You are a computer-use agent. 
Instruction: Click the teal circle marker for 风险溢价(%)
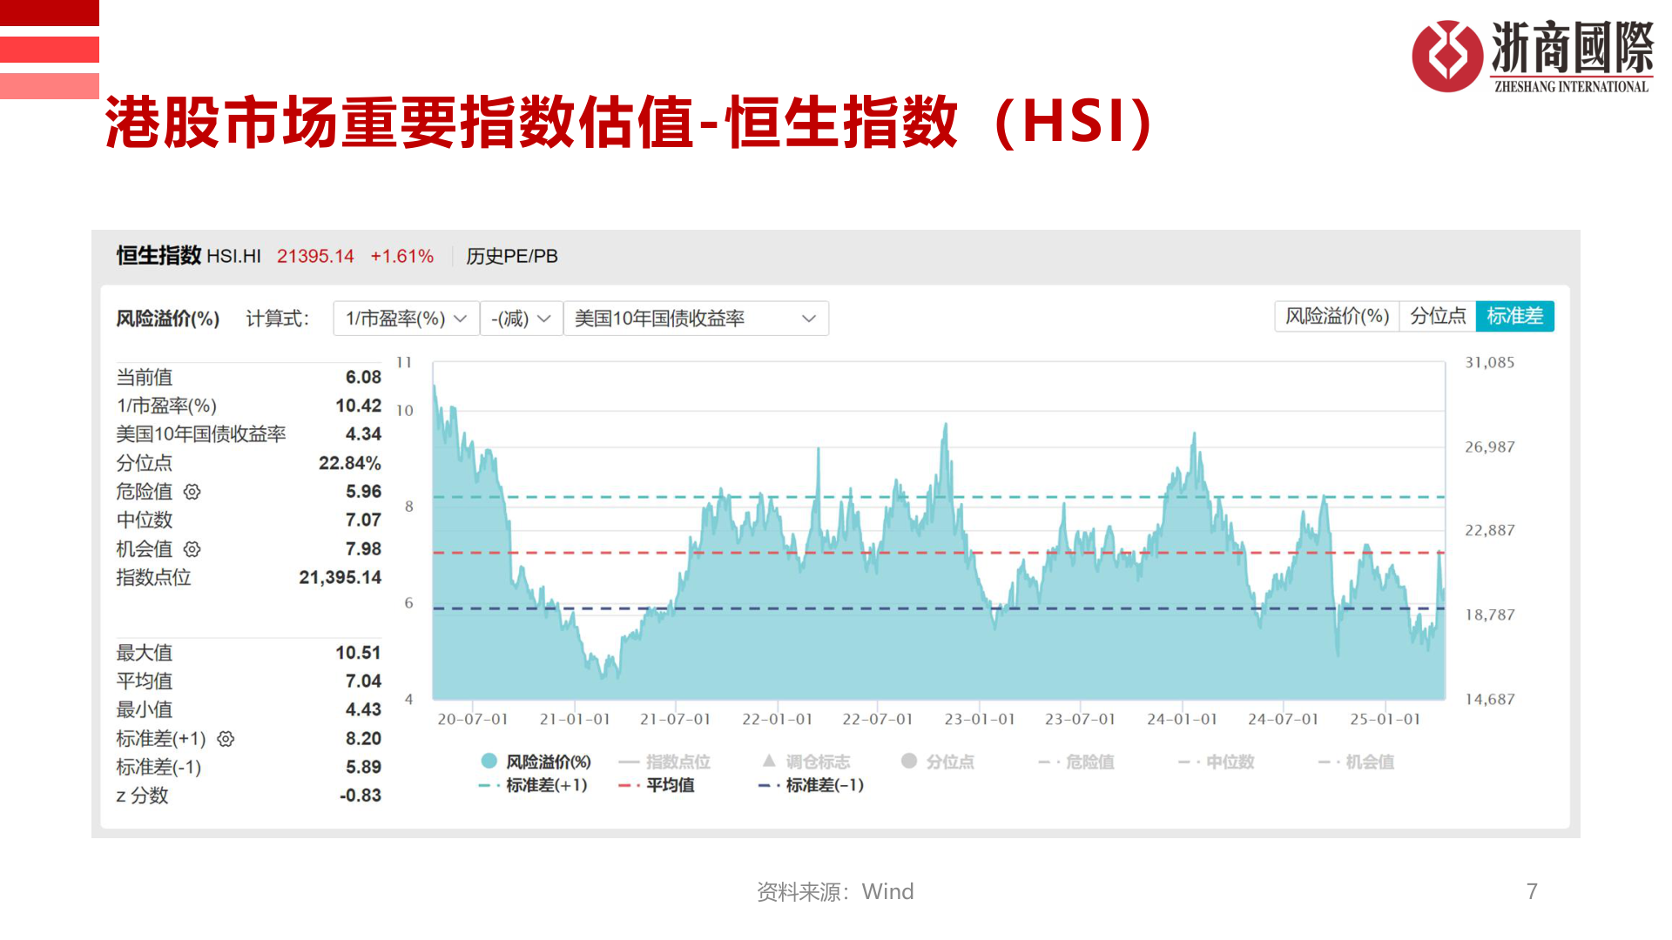(x=487, y=761)
